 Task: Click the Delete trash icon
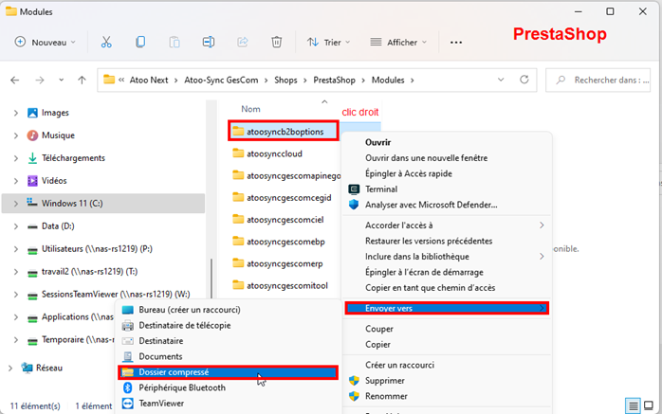click(x=277, y=43)
